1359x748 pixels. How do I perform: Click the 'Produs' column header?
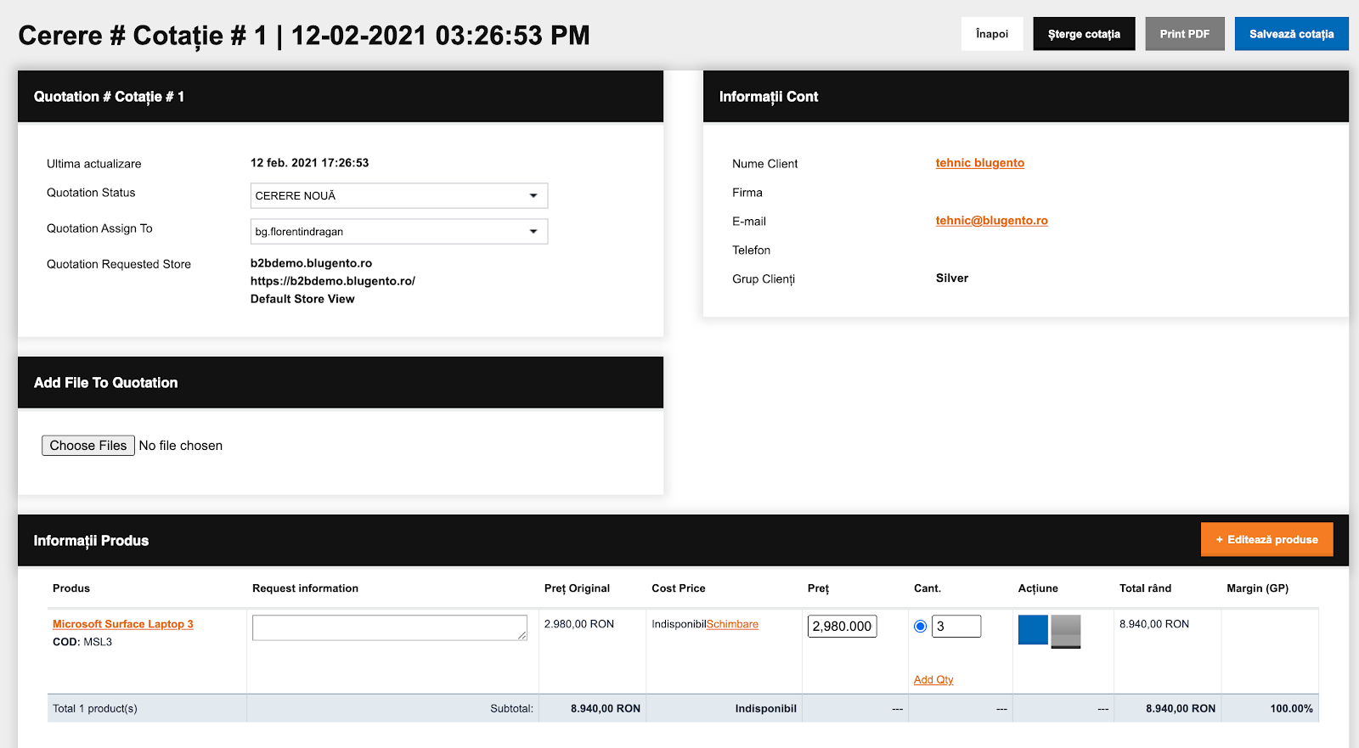pyautogui.click(x=71, y=588)
